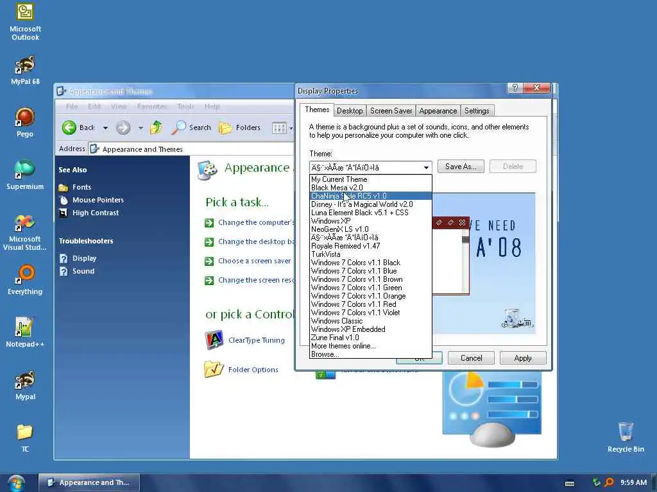Select Disney Magical World v2.0 theme

pyautogui.click(x=370, y=204)
